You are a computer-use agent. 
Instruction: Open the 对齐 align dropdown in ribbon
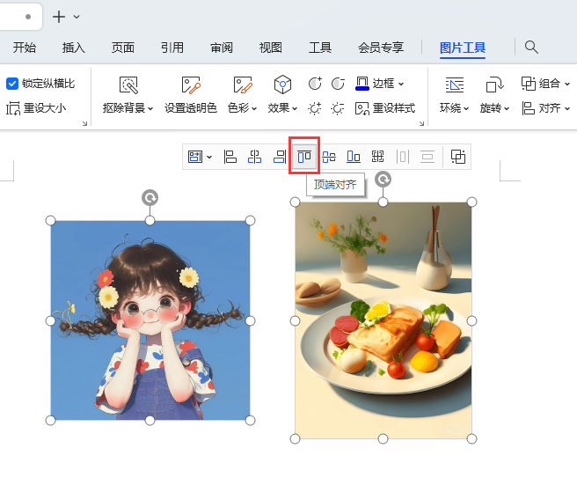coord(545,108)
